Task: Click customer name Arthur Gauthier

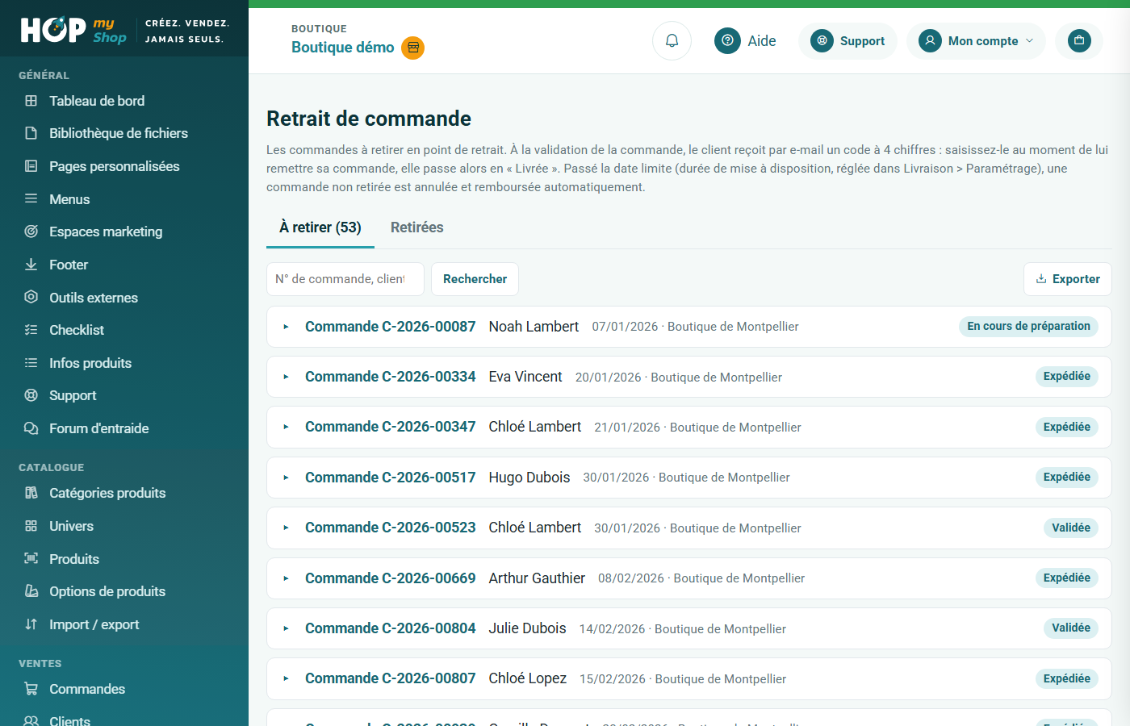Action: [x=537, y=578]
